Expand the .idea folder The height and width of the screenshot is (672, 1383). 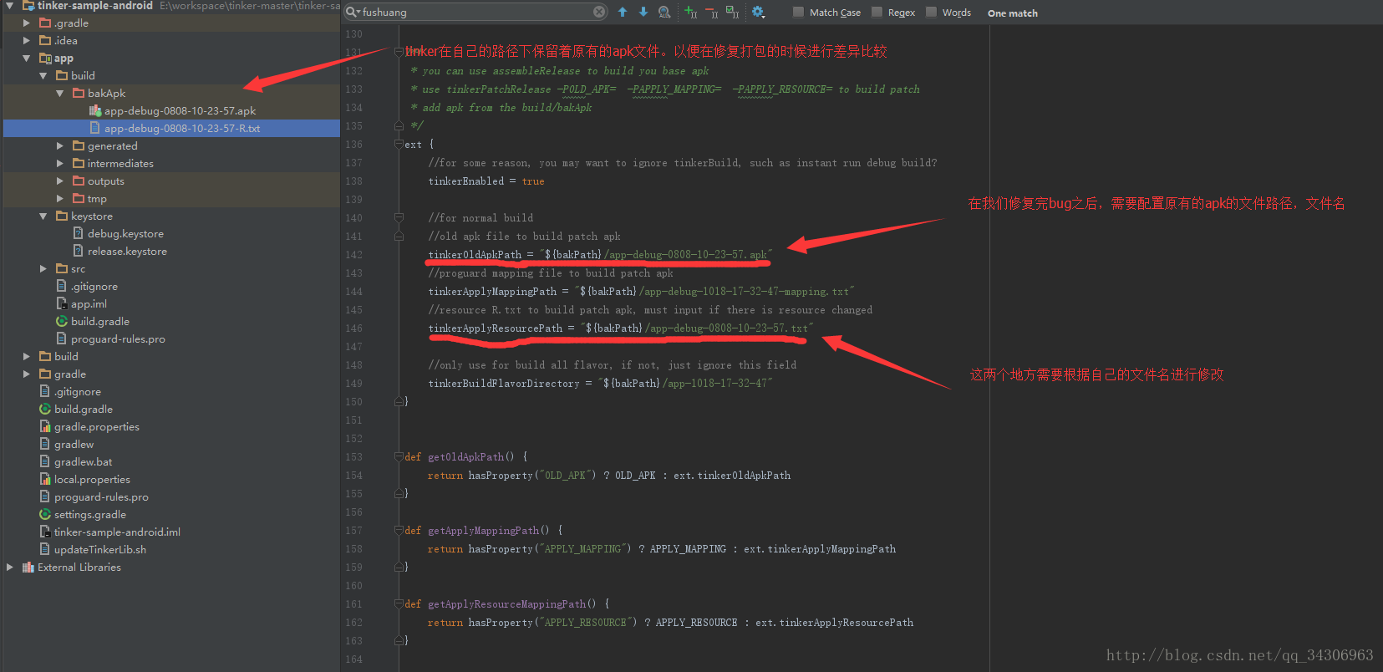27,40
